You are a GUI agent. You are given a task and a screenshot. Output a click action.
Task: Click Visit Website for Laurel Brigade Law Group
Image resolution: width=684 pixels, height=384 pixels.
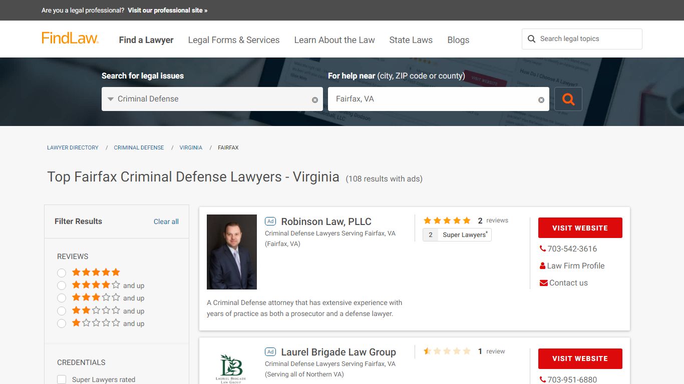click(x=580, y=358)
